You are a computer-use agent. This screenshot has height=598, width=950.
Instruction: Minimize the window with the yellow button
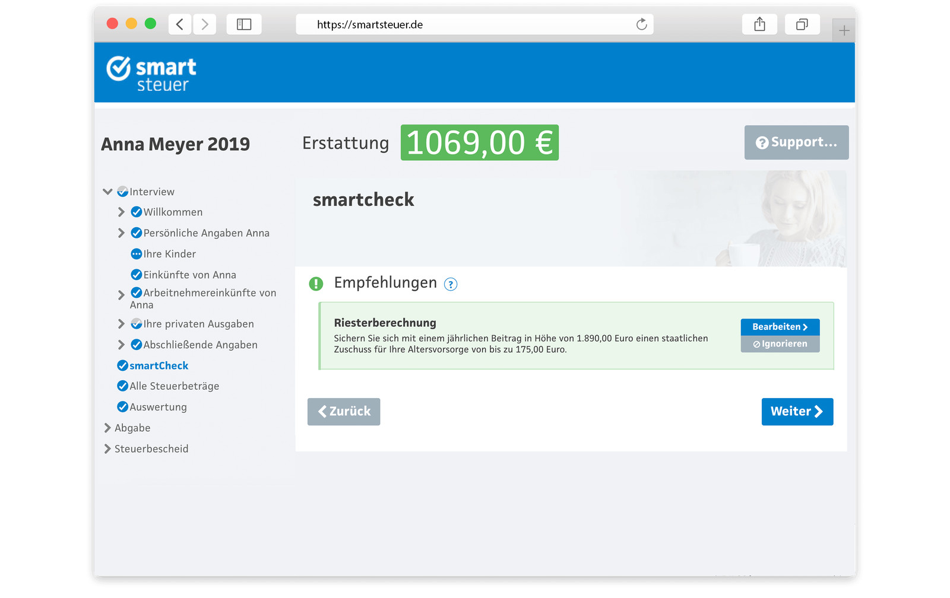click(x=131, y=23)
